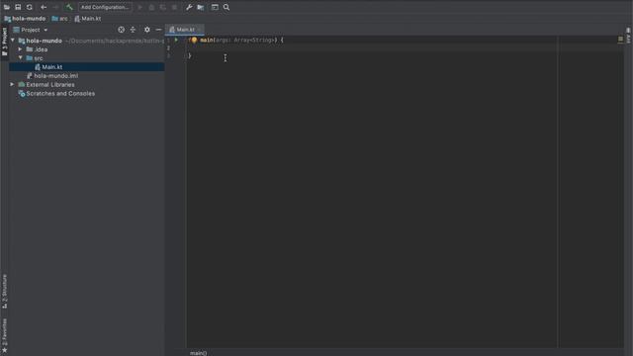
Task: Open Settings with the wrench icon
Action: click(189, 7)
